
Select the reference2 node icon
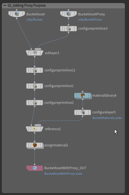pyautogui.click(x=35, y=129)
